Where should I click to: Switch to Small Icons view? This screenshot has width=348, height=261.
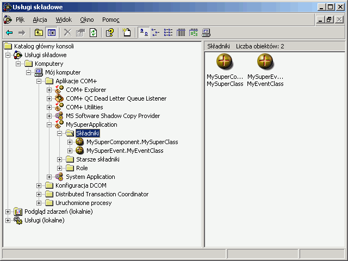(156, 33)
